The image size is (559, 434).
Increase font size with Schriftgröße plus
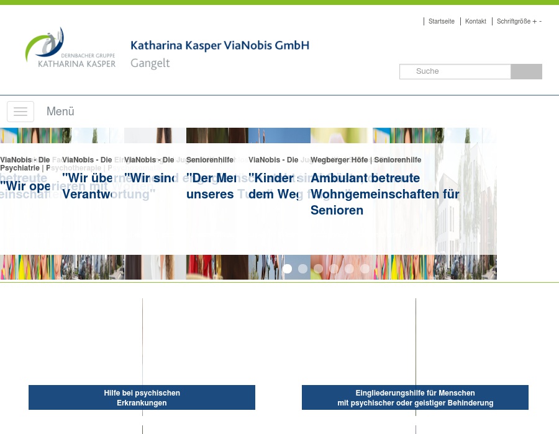pos(534,21)
